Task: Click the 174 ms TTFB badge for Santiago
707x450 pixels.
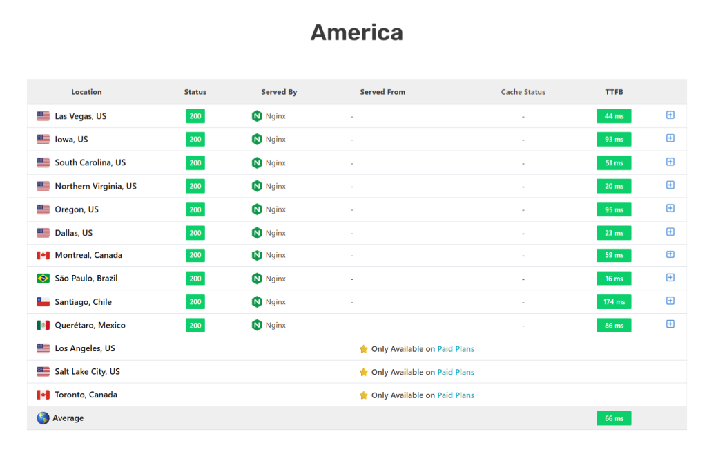Action: click(613, 301)
